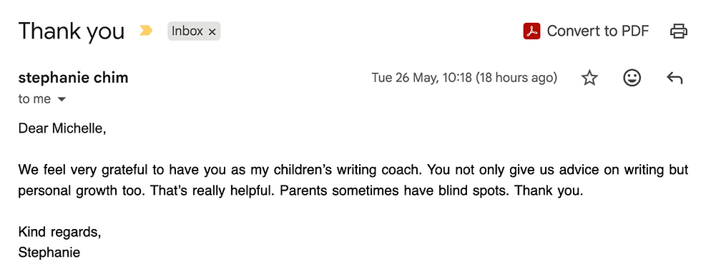This screenshot has height=274, width=701.
Task: Add an emoji reaction to the email
Action: point(632,78)
